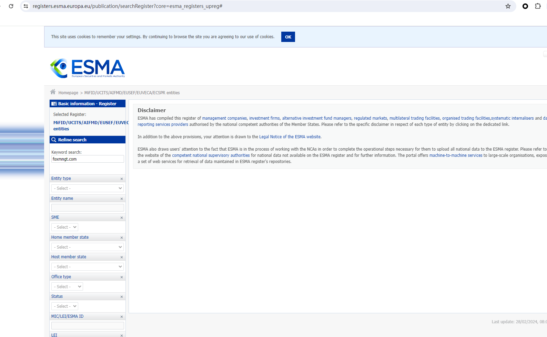
Task: Reload the page in browser
Action: point(11,6)
